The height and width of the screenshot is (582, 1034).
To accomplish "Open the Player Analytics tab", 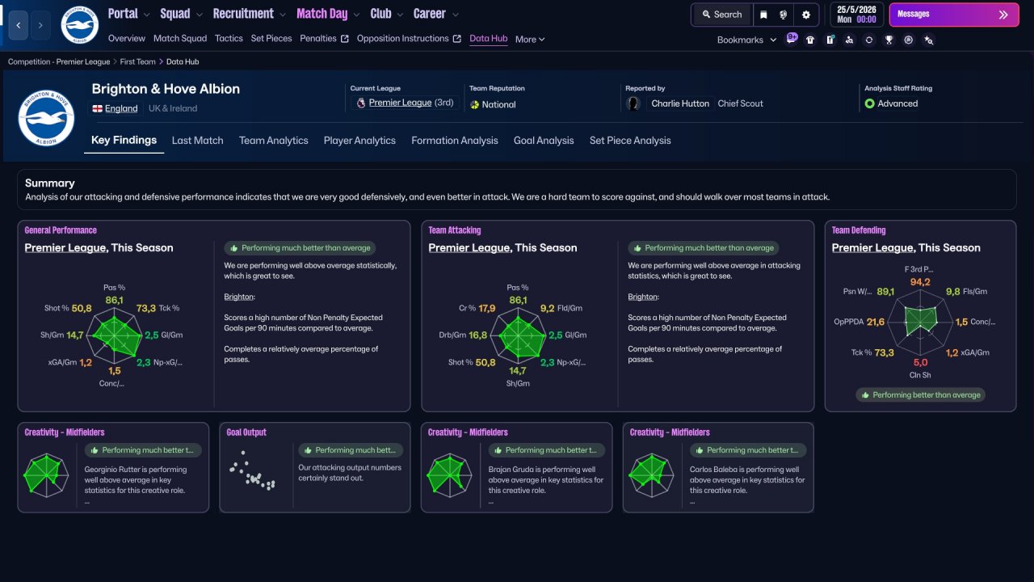I will (359, 141).
